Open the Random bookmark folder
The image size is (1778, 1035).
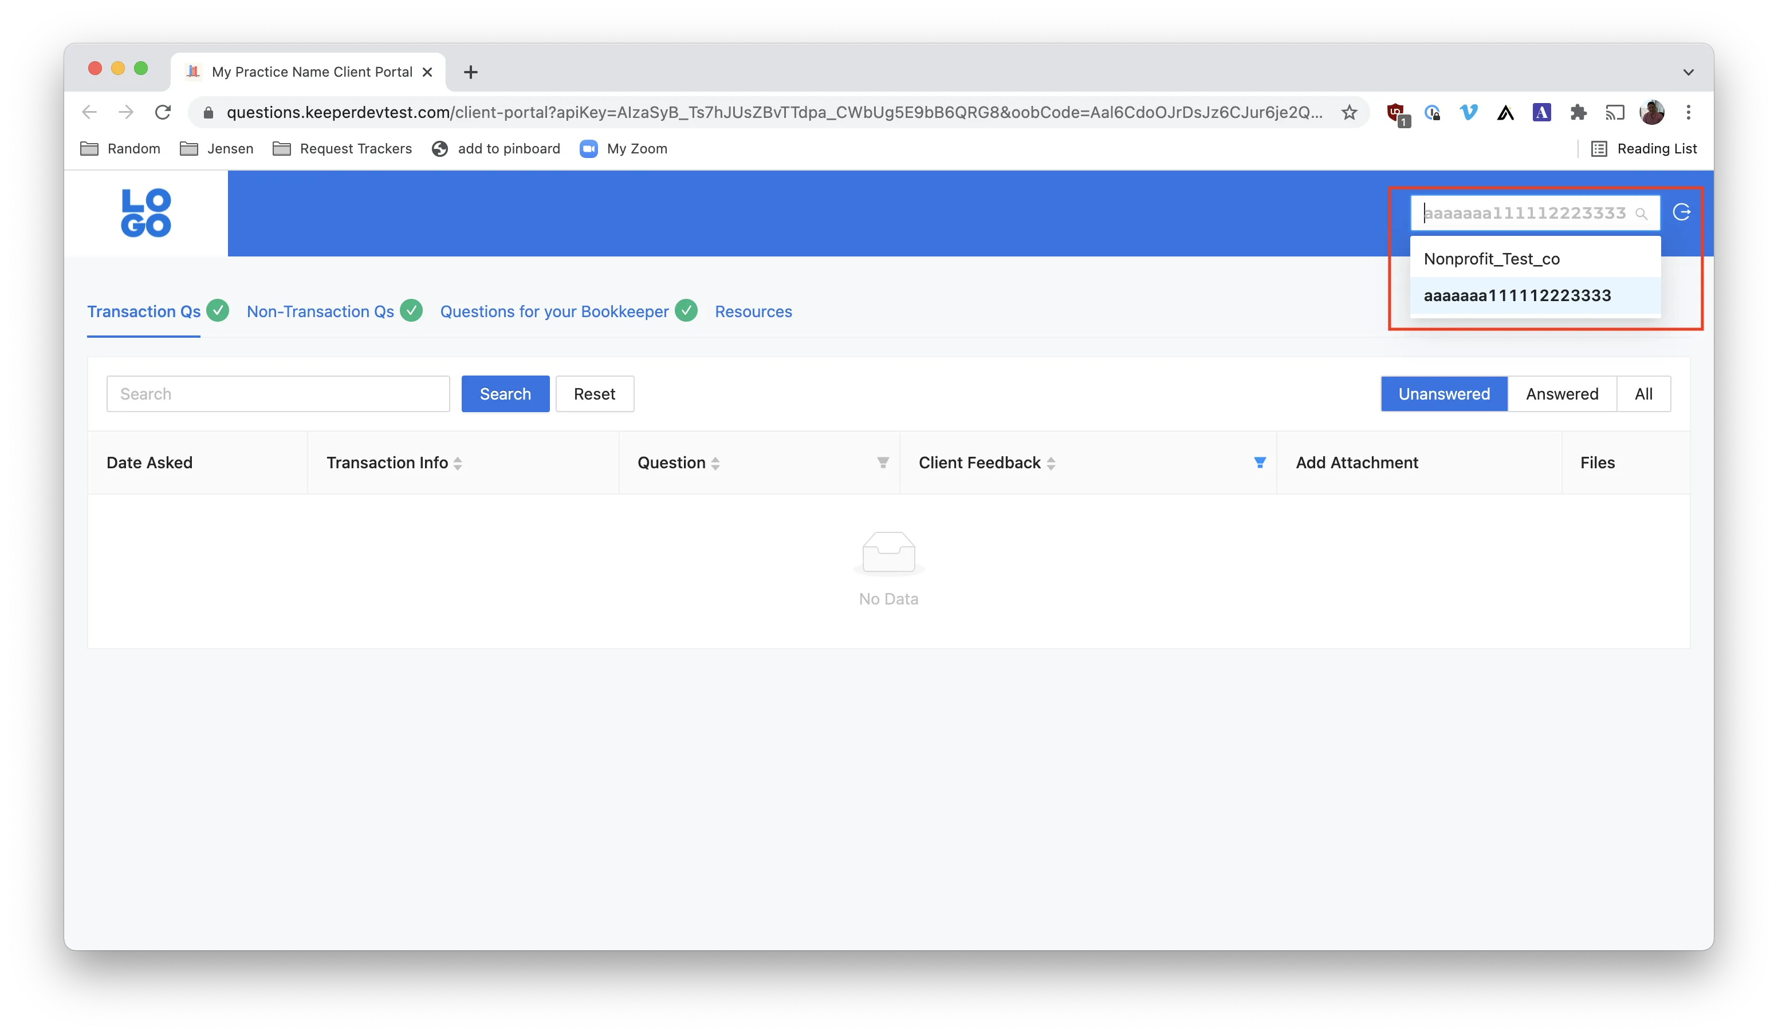pyautogui.click(x=121, y=149)
